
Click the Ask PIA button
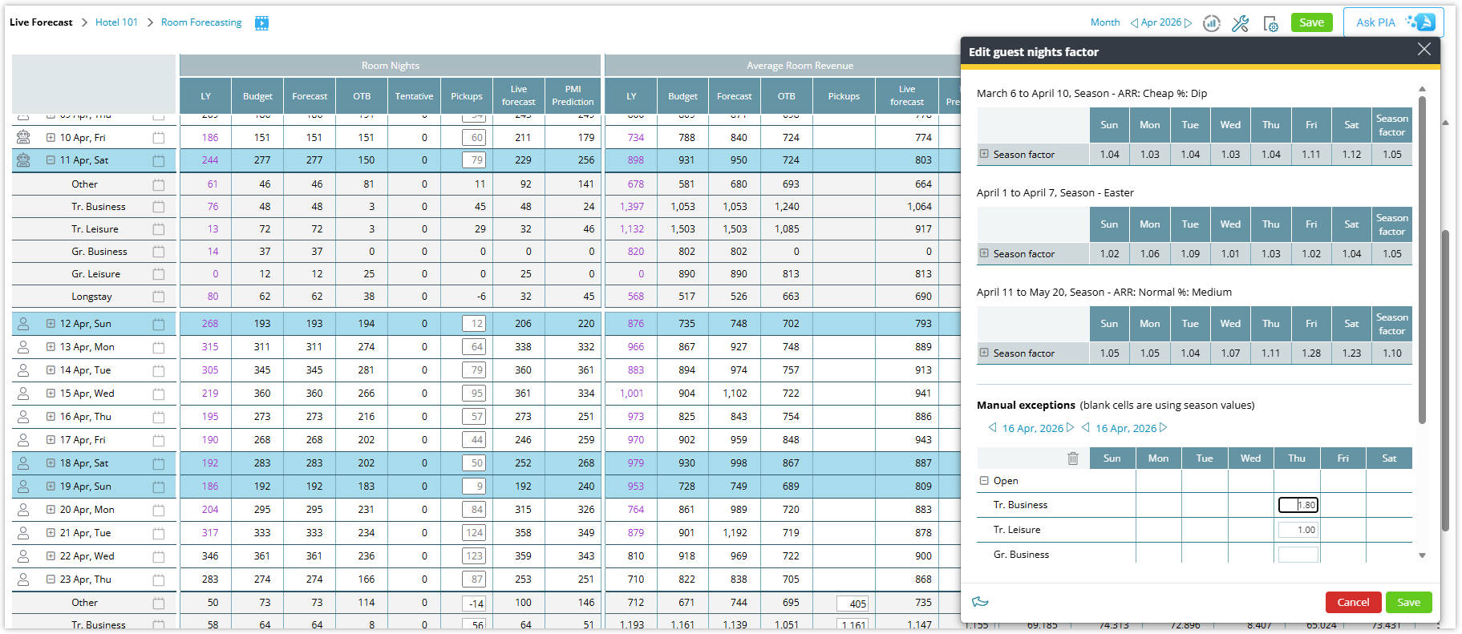1393,22
